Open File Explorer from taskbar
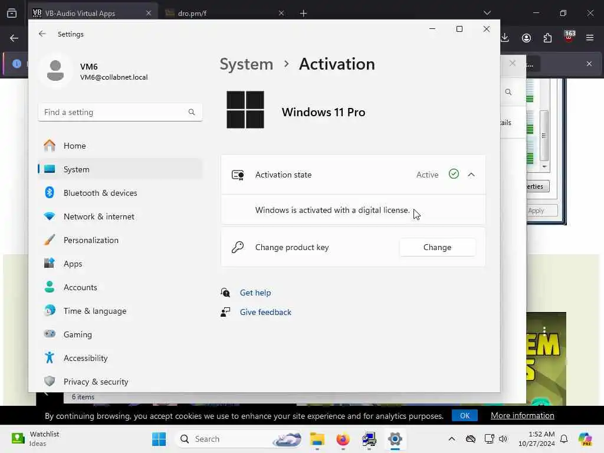The height and width of the screenshot is (453, 604). coord(317,439)
